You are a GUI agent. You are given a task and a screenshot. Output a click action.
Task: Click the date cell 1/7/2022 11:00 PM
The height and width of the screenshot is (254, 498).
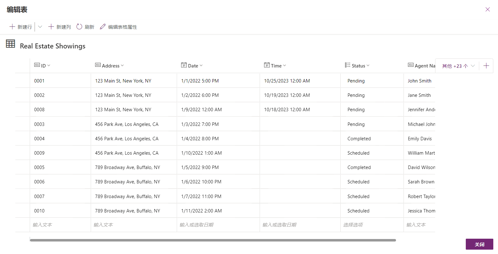218,196
